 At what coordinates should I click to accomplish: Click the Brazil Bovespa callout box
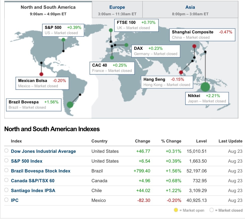click(x=34, y=105)
